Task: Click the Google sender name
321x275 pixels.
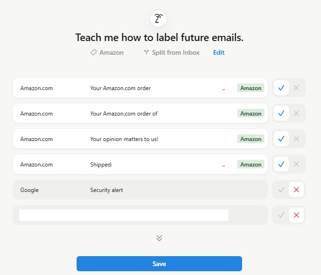Action: [29, 190]
